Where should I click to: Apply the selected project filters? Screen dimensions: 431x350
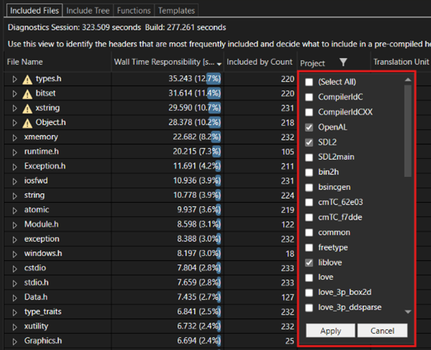coord(330,330)
